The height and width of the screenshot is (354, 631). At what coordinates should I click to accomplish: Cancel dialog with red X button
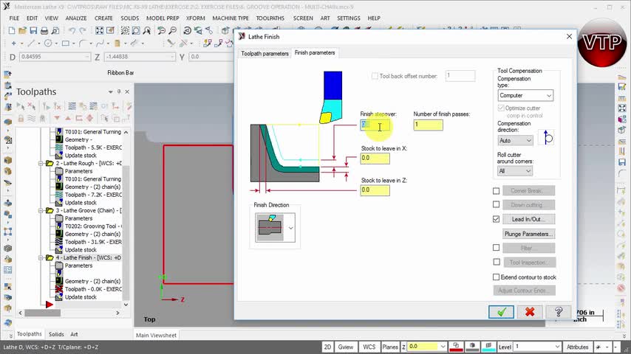pyautogui.click(x=530, y=312)
